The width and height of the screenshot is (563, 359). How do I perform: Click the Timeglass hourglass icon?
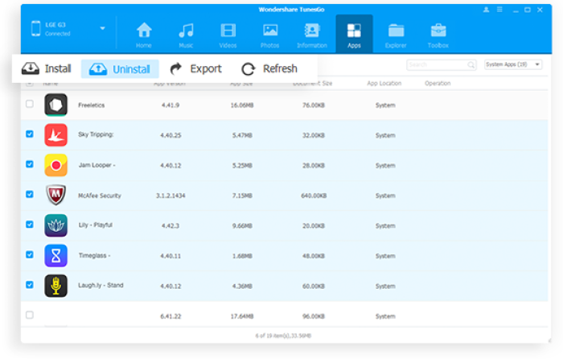click(55, 256)
